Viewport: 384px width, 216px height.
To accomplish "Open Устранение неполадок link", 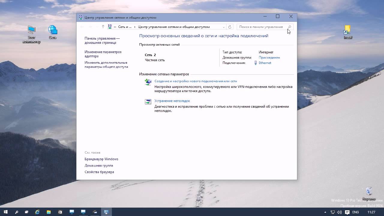I will [x=172, y=101].
